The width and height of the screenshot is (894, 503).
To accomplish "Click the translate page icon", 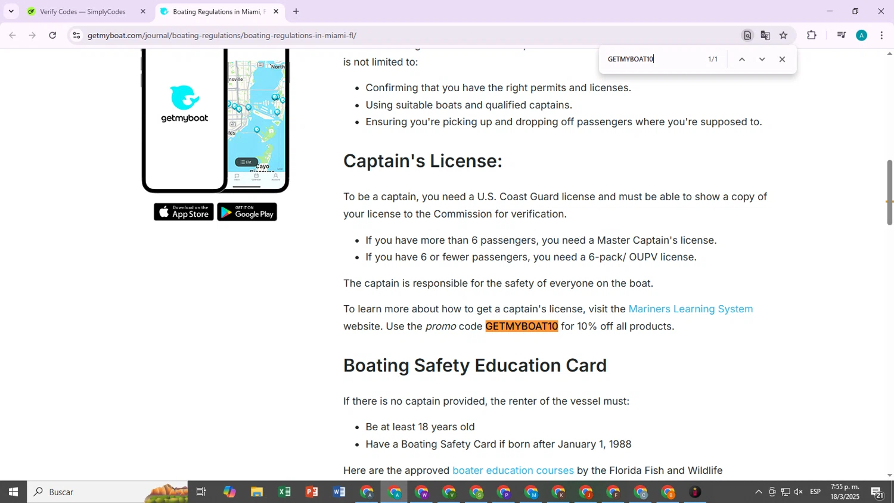I will coord(765,35).
